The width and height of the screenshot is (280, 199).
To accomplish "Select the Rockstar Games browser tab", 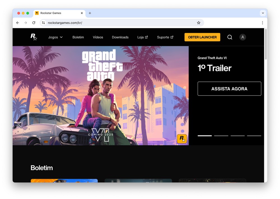I will point(59,13).
